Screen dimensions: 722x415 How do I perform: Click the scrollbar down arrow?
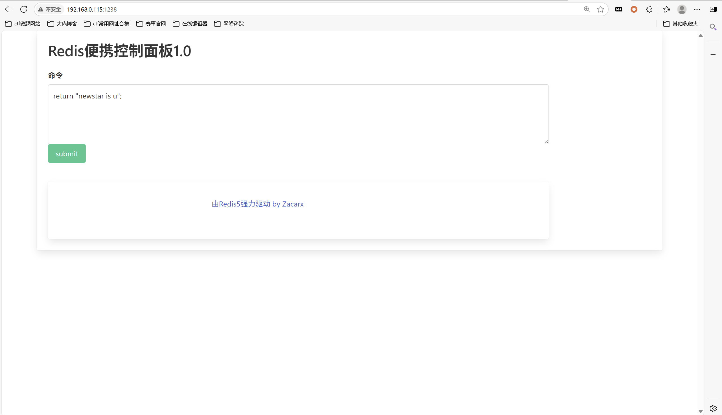701,411
